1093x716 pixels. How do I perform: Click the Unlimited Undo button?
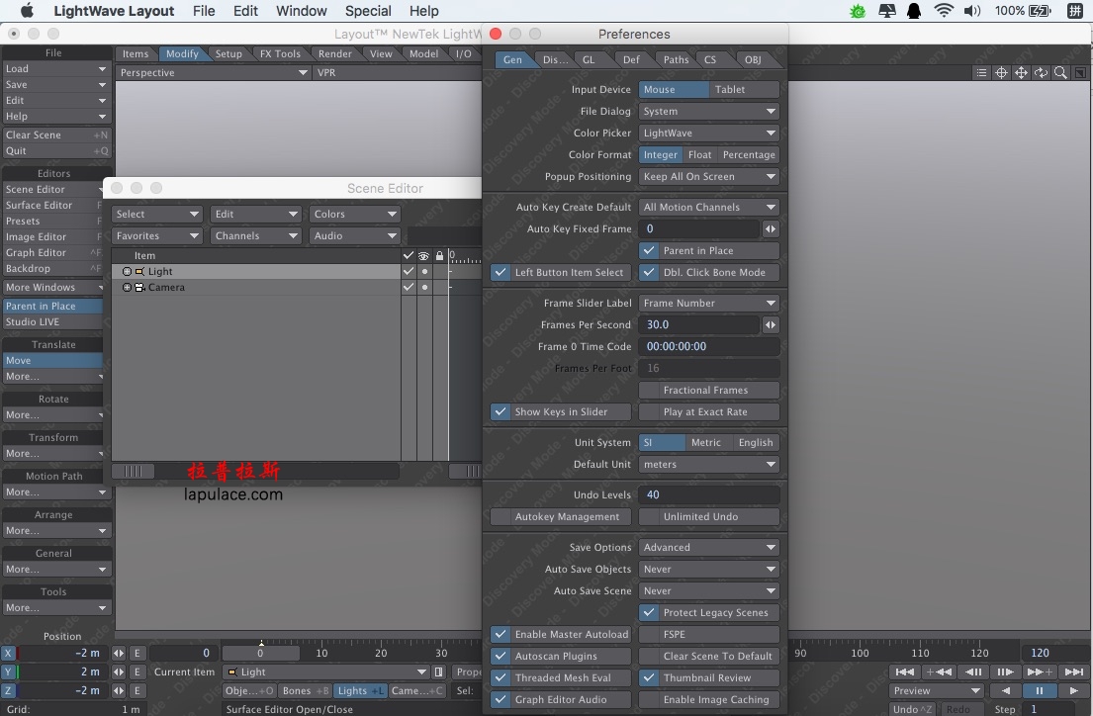(709, 516)
